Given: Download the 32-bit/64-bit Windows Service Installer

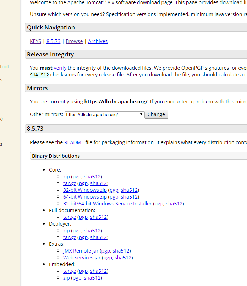Looking at the screenshot, I should (x=108, y=204).
